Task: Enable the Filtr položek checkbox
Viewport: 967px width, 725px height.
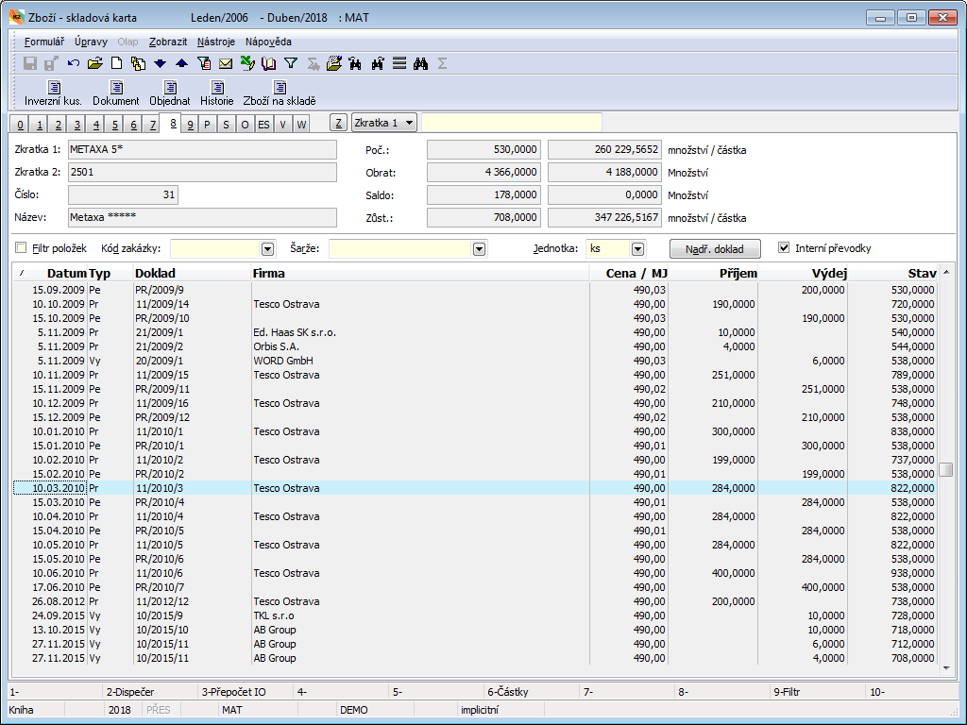Action: point(22,248)
